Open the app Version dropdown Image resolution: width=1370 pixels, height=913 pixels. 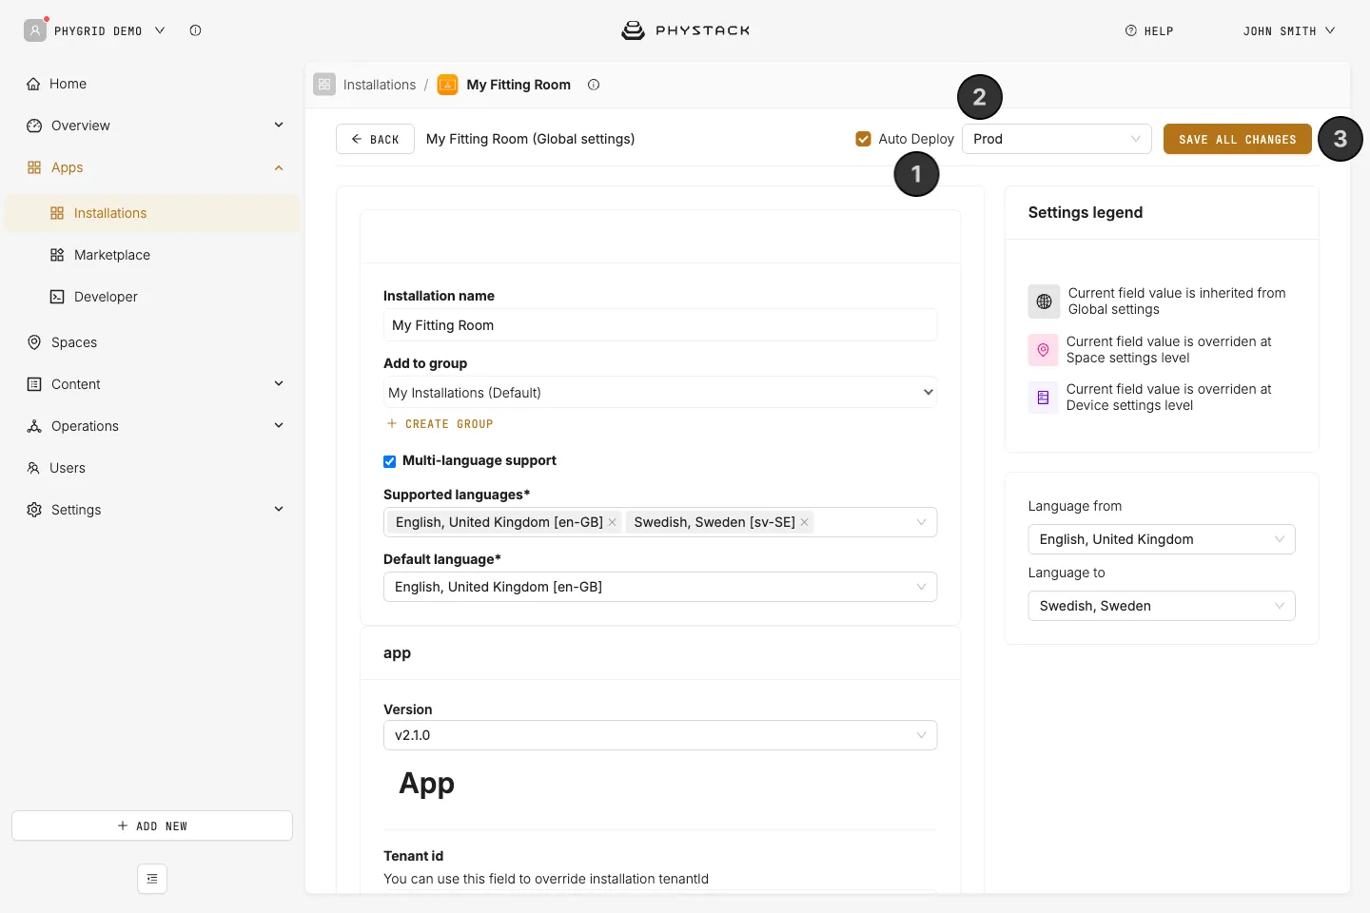pyautogui.click(x=660, y=735)
